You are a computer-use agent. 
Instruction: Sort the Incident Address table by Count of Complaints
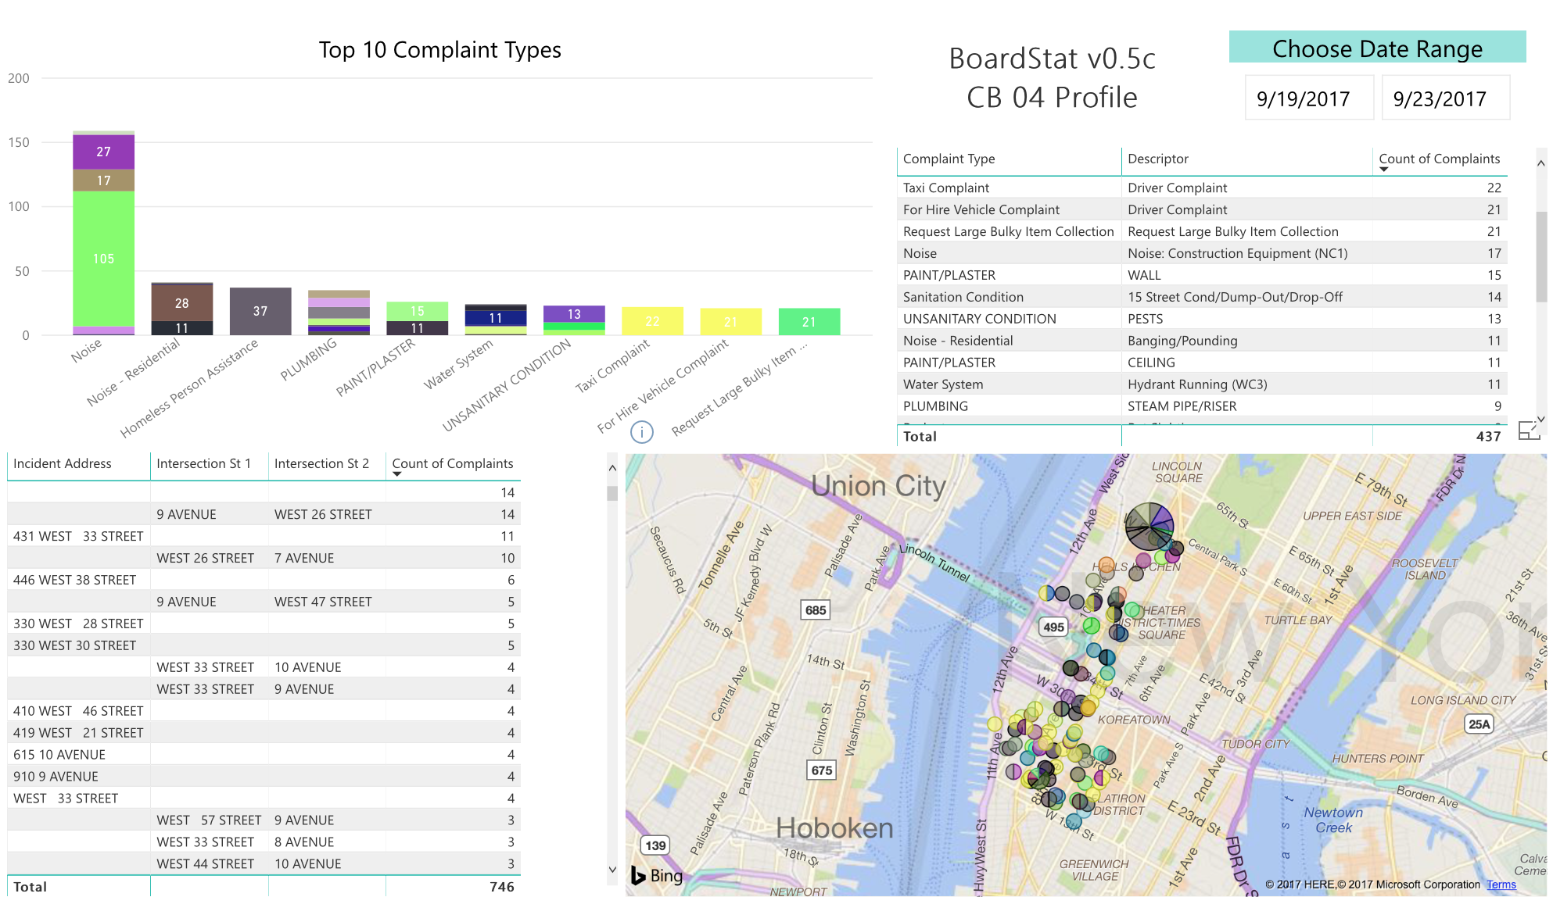pos(454,463)
